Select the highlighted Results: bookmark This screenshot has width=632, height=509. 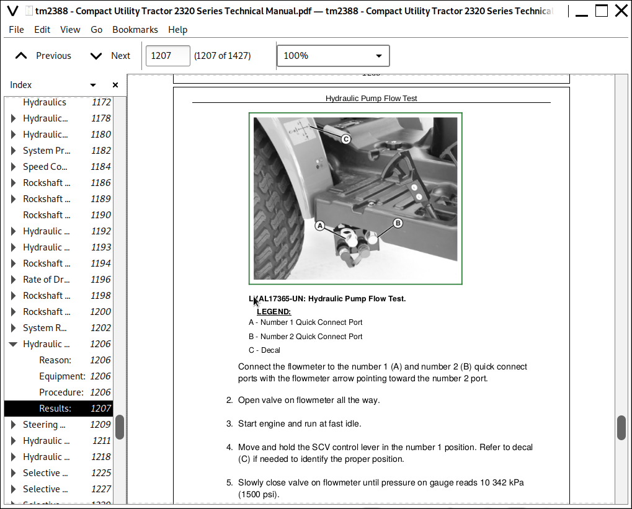[x=58, y=409]
